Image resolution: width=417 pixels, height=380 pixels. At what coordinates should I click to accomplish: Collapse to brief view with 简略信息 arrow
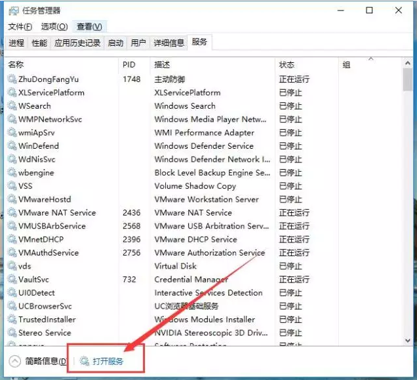tap(15, 361)
